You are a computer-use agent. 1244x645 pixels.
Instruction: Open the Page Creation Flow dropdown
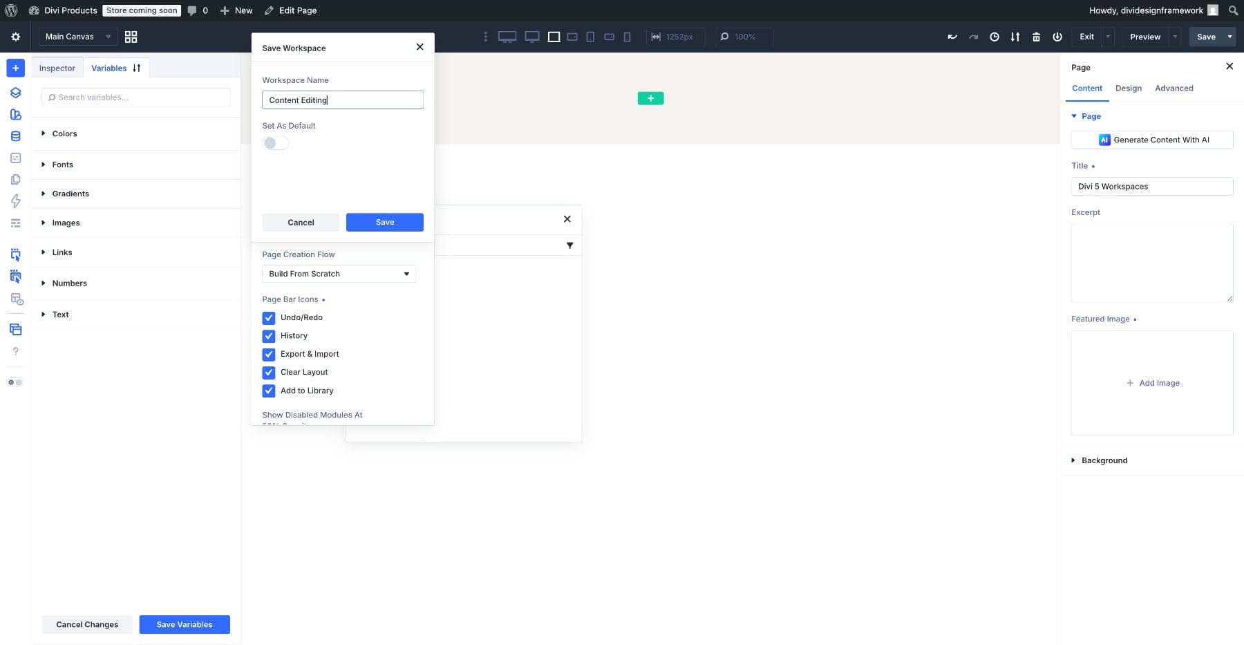[339, 274]
